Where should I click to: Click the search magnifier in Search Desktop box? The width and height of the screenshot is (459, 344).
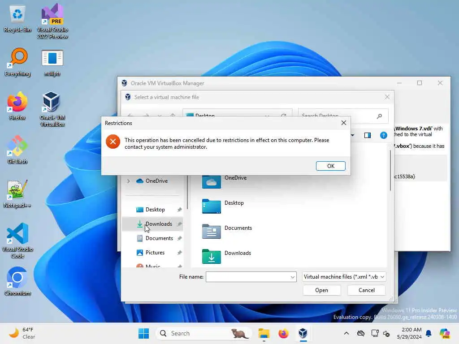[379, 116]
